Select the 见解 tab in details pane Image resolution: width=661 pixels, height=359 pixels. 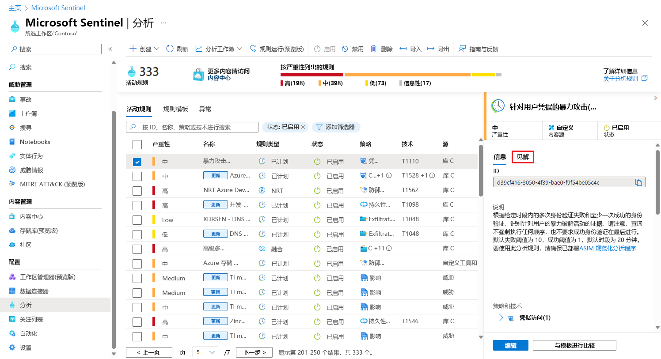click(x=523, y=157)
